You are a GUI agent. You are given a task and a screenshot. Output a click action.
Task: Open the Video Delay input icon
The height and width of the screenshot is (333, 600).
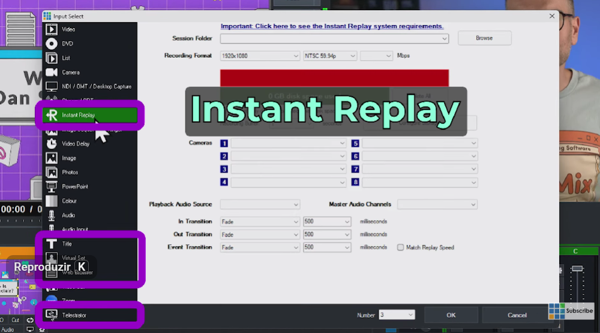(x=52, y=144)
